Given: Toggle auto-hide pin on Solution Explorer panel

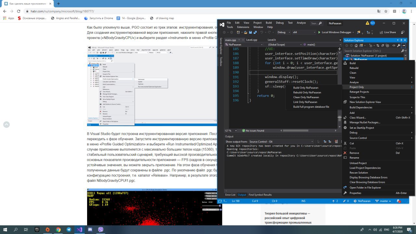Looking at the screenshot, I should 401,40.
